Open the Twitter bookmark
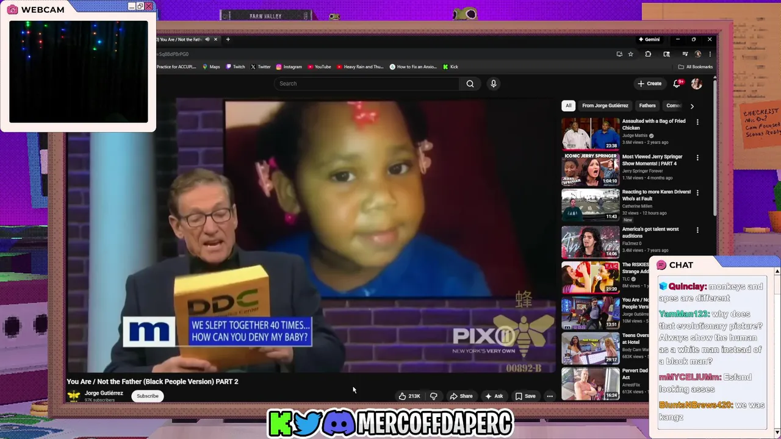Screen dimensions: 781x439 (261, 67)
